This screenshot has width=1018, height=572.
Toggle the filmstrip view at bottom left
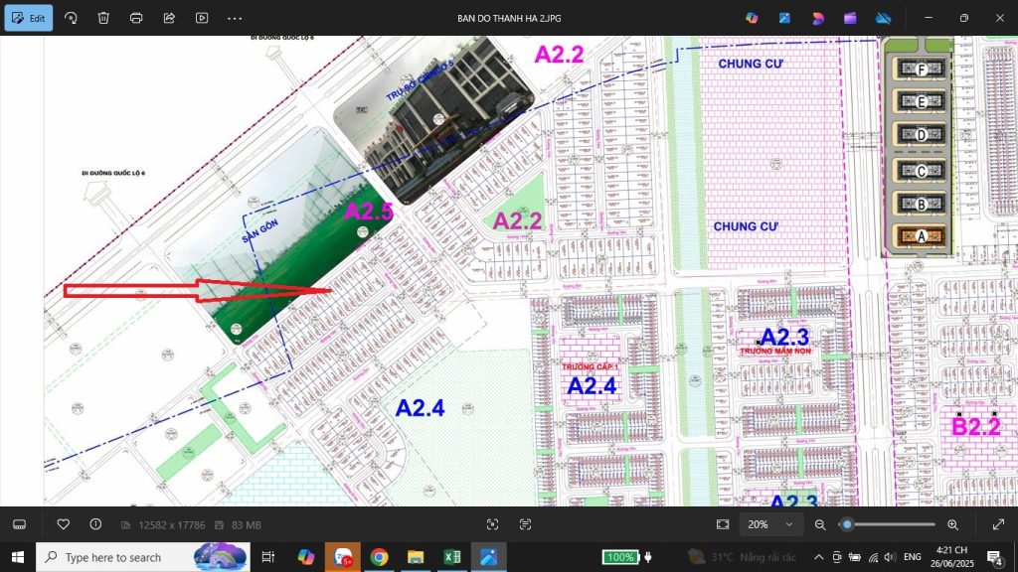[x=20, y=524]
